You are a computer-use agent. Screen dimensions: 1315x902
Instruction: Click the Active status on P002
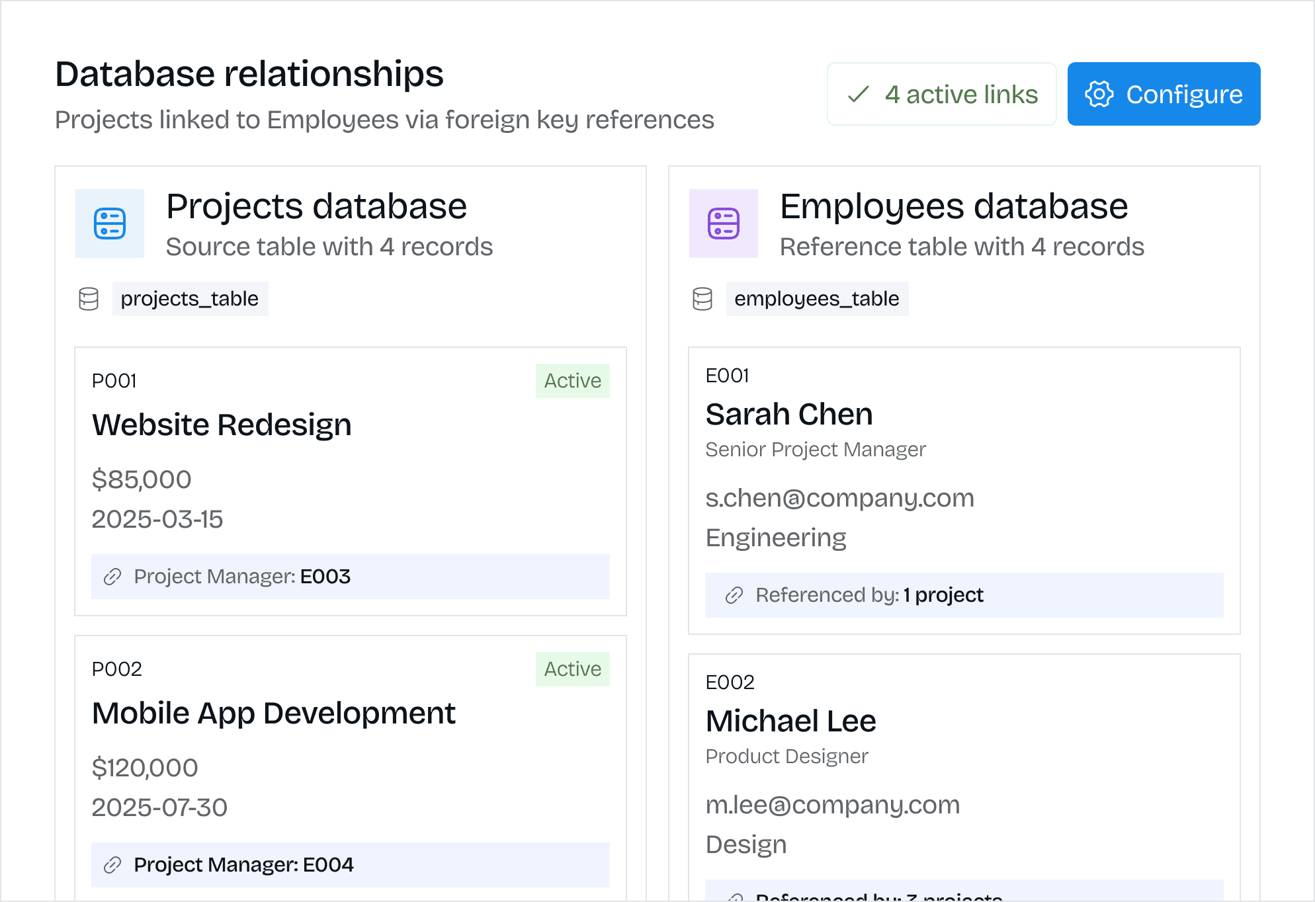(x=572, y=669)
